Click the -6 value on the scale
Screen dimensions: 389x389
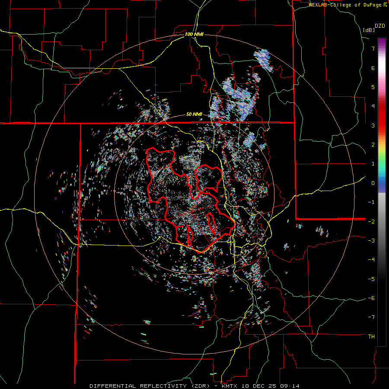pyautogui.click(x=371, y=298)
